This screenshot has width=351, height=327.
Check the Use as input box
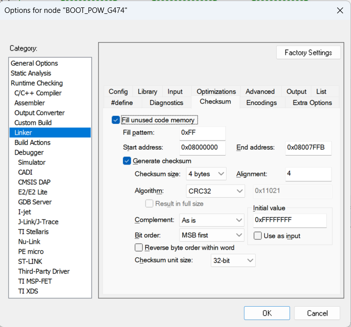coord(258,236)
